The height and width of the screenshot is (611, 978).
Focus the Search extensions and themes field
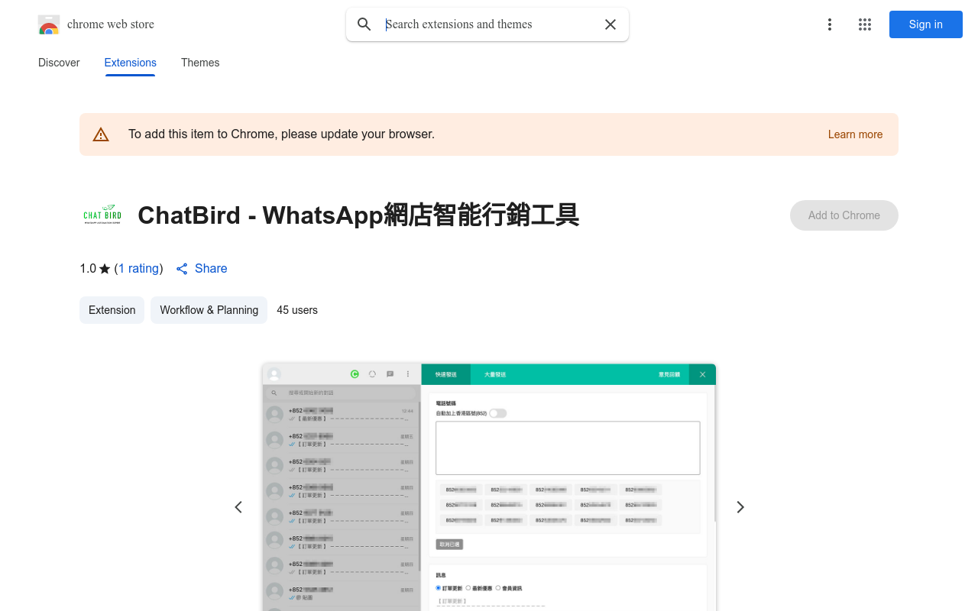(489, 24)
